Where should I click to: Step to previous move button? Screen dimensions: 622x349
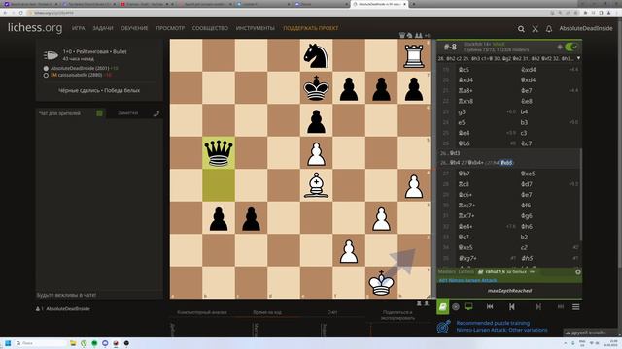tap(512, 307)
